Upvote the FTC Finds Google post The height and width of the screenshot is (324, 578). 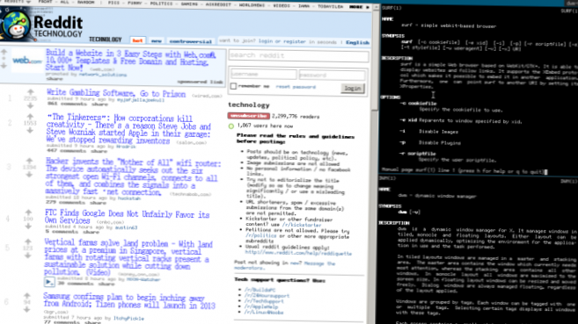[28, 212]
